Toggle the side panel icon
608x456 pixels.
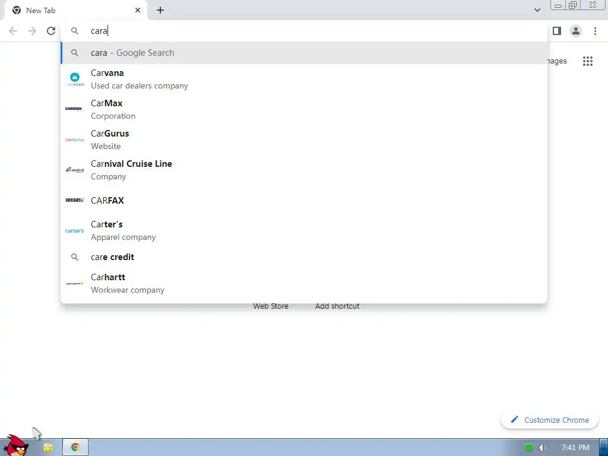(x=557, y=31)
